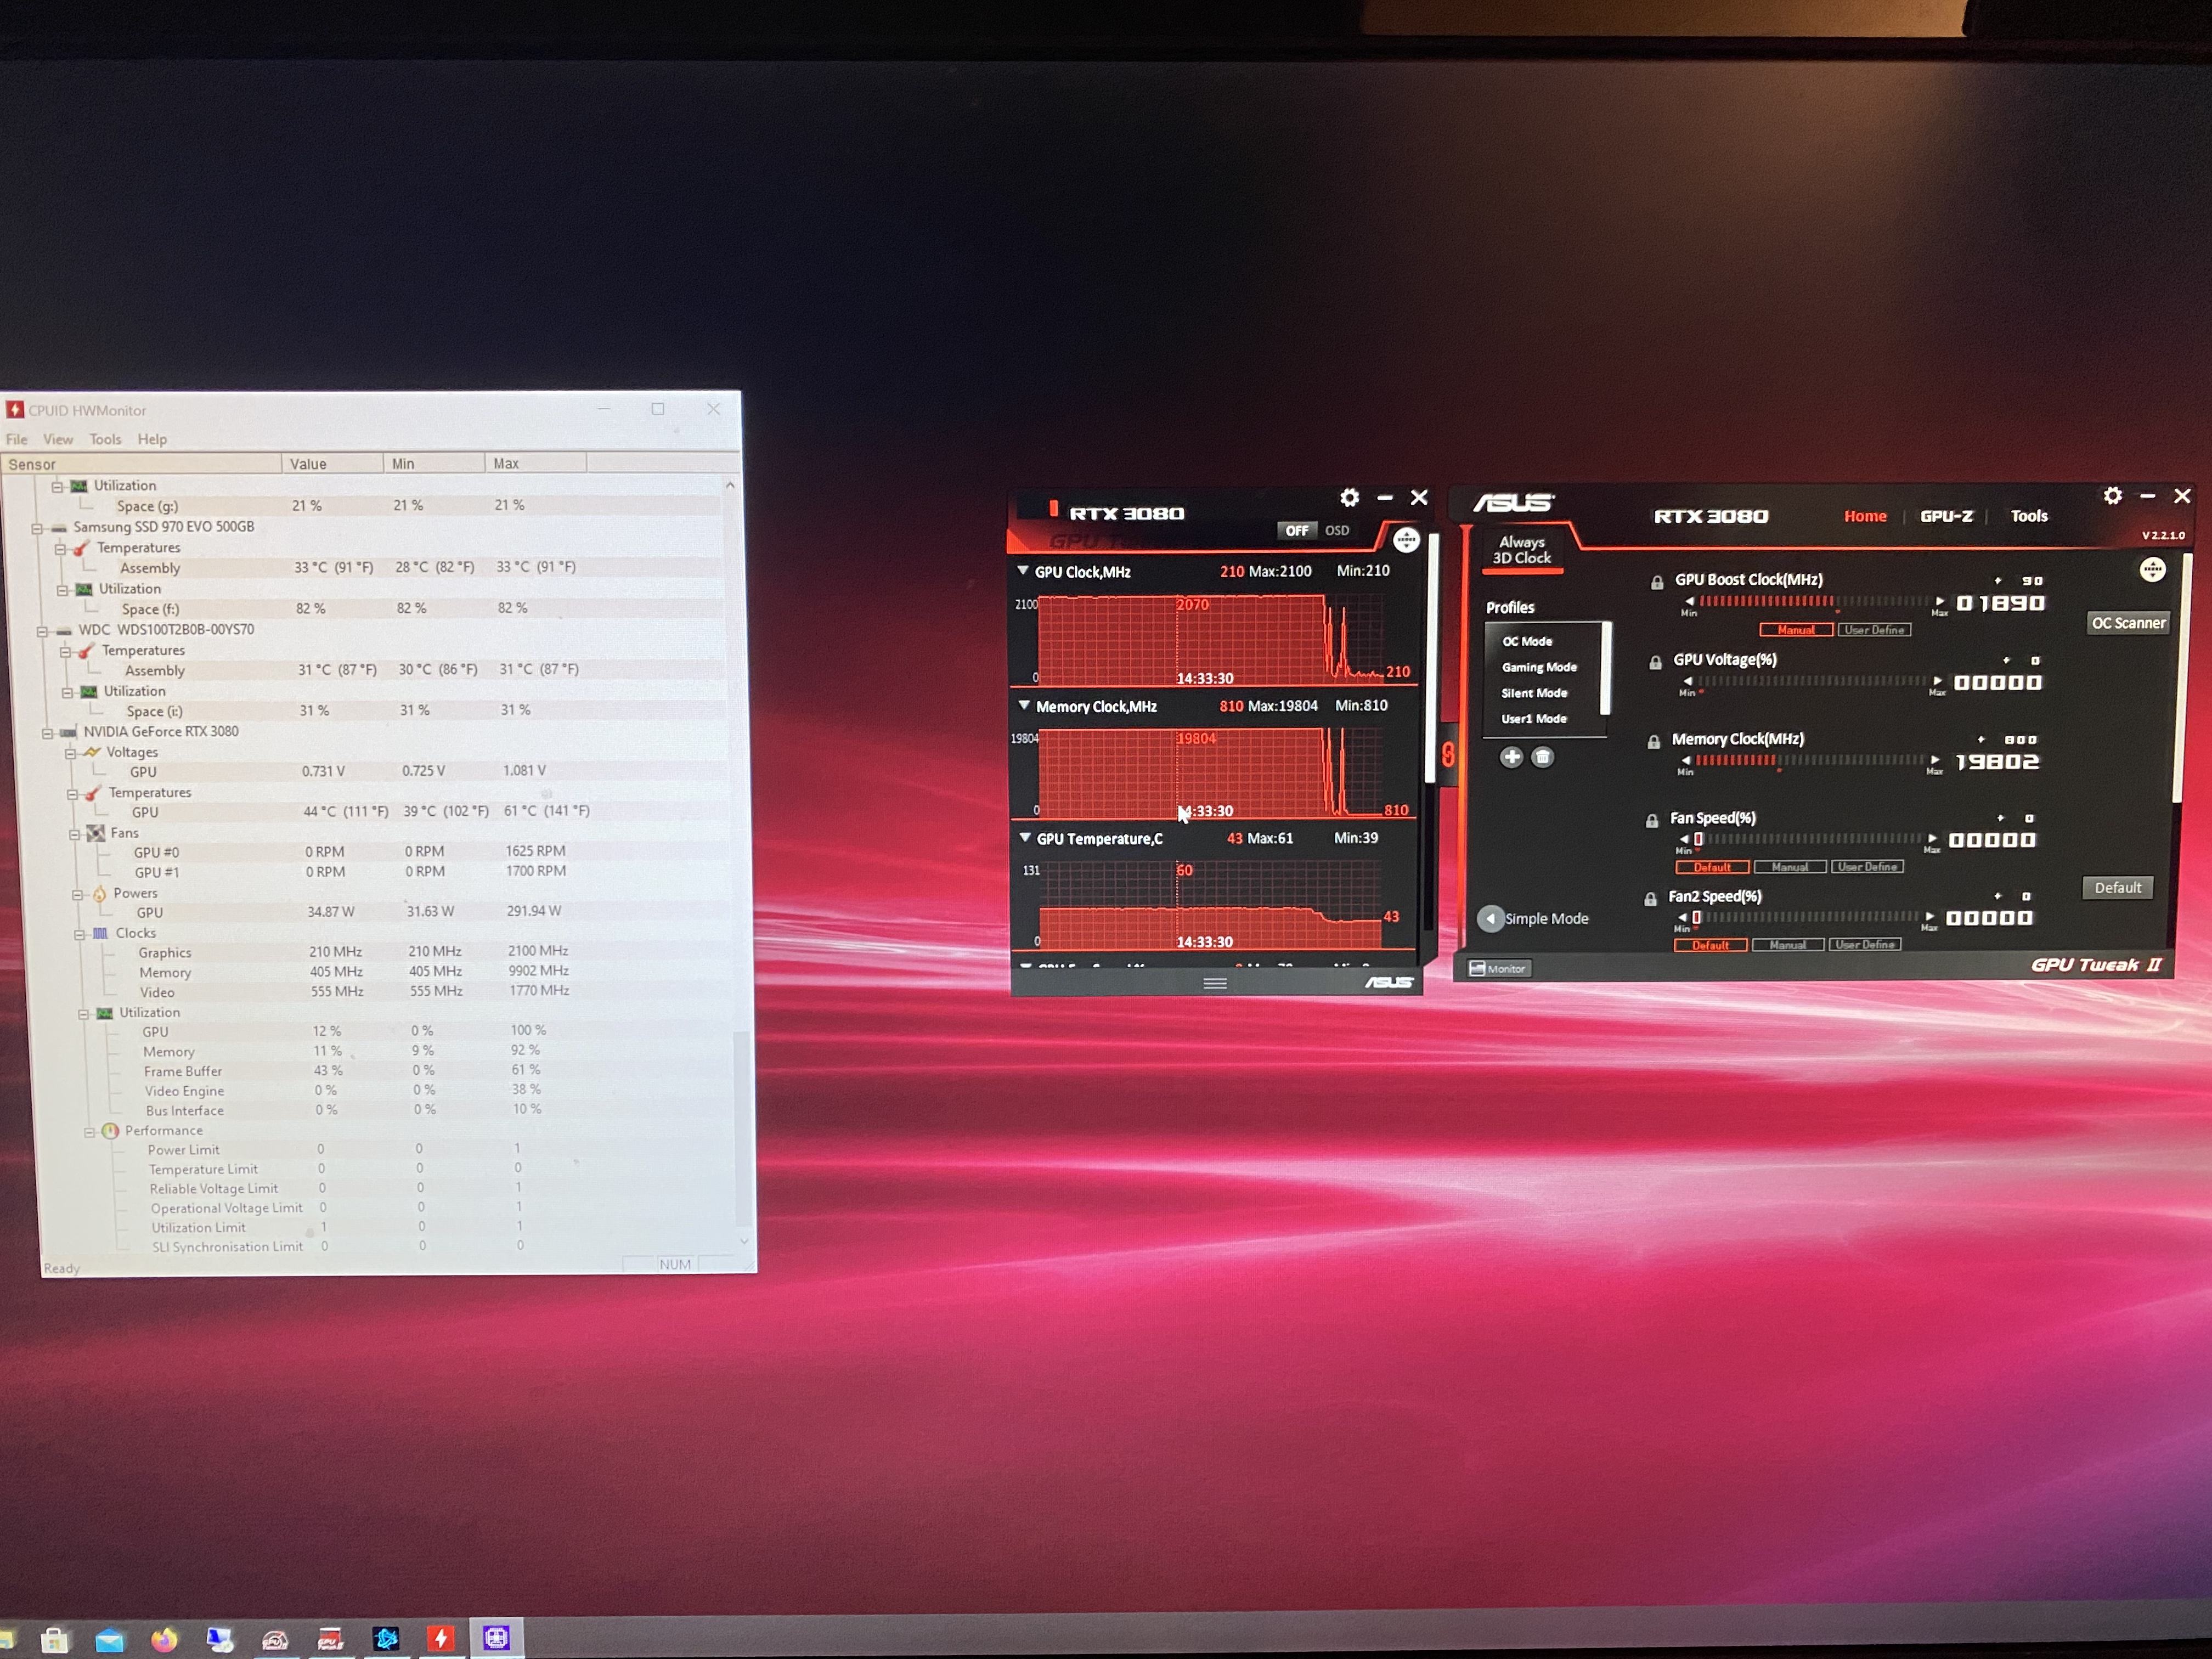
Task: Click the OC Scanner button
Action: pos(2128,623)
